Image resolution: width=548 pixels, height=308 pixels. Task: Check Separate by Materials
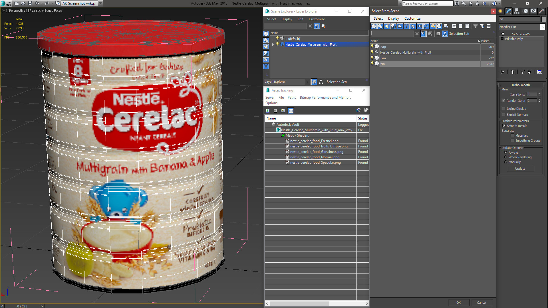tap(512, 135)
